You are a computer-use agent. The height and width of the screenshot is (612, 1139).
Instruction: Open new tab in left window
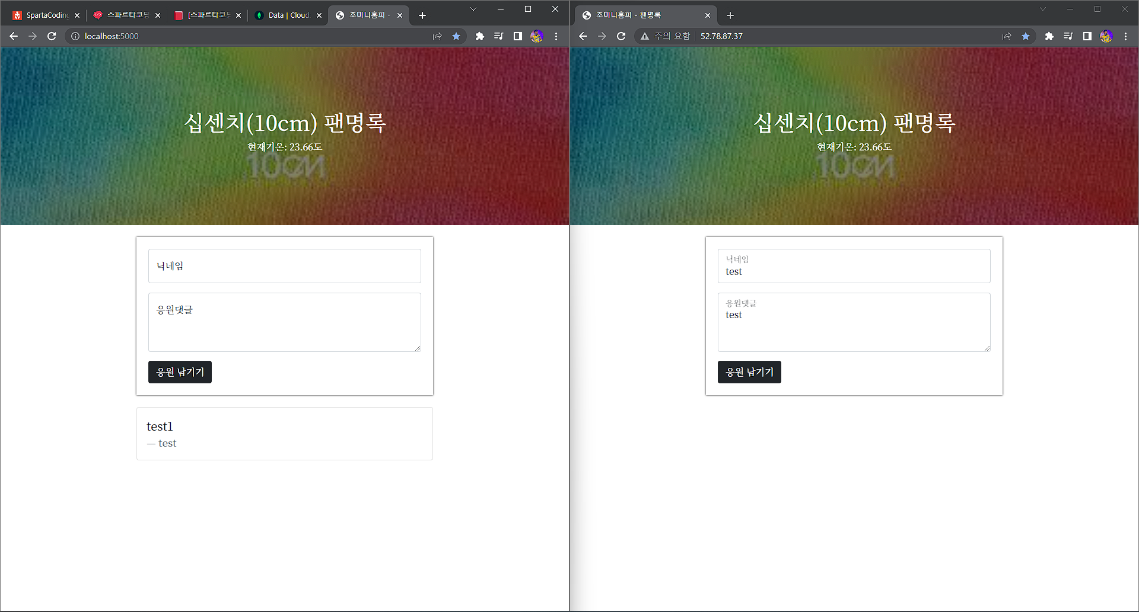(x=422, y=15)
